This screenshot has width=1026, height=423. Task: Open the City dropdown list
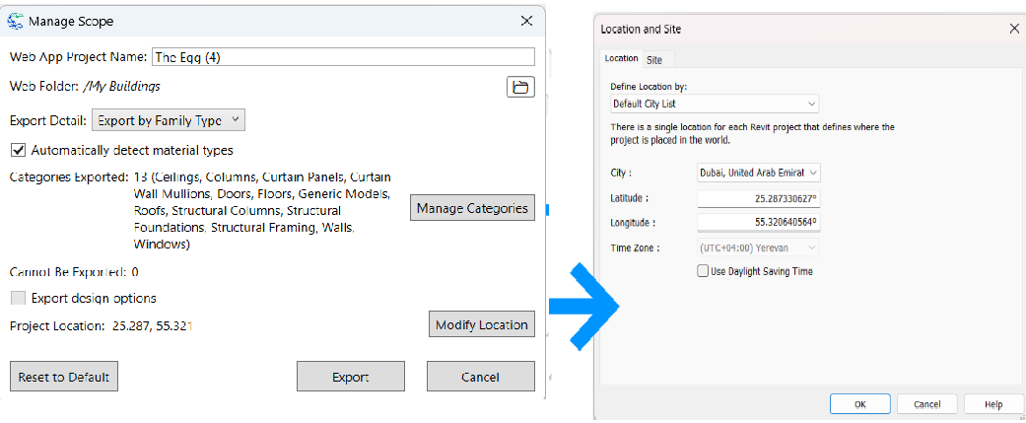[x=758, y=173]
